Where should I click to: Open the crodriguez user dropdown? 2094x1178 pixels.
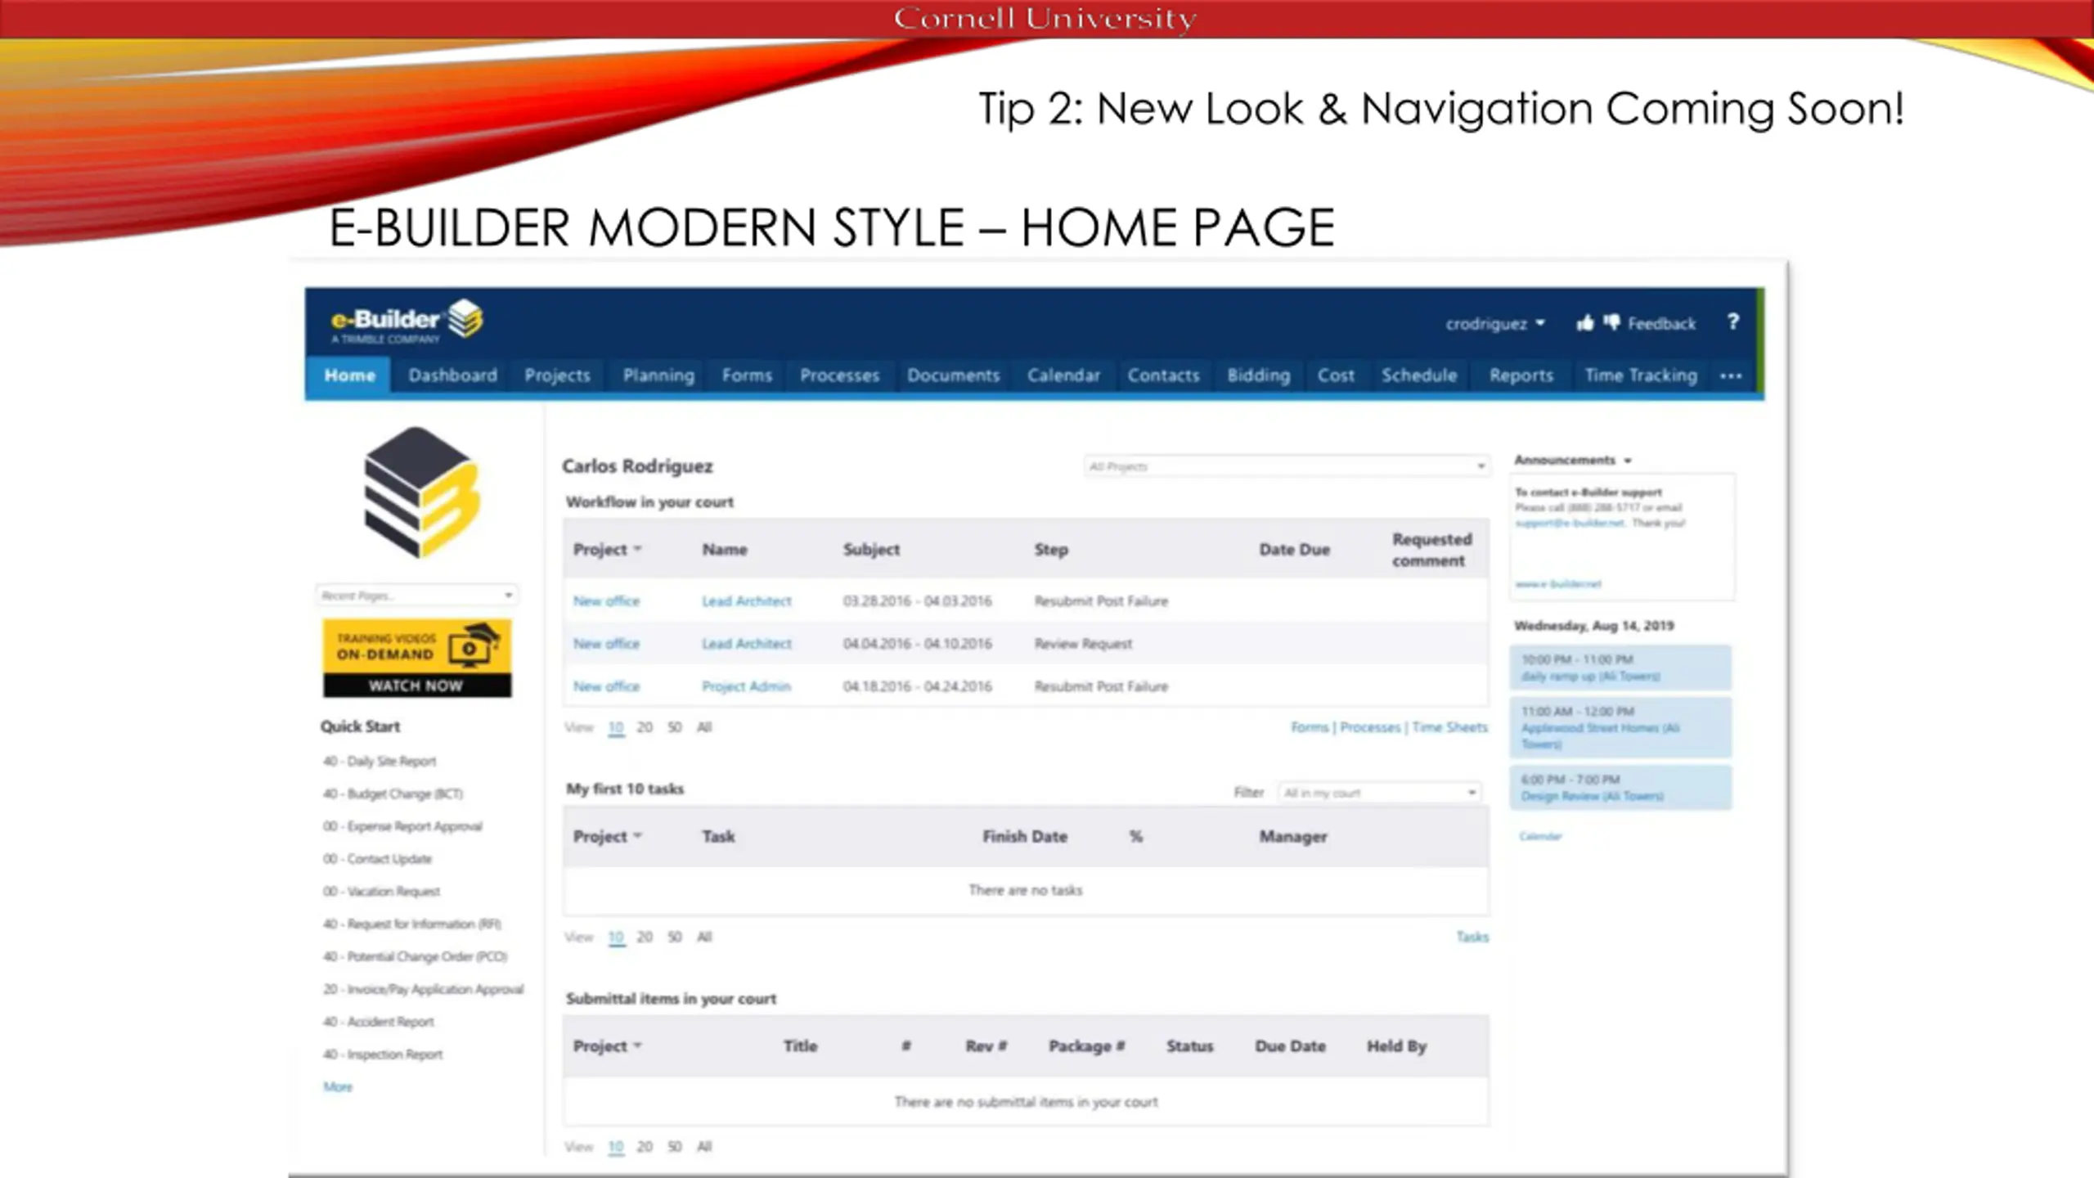click(1495, 324)
